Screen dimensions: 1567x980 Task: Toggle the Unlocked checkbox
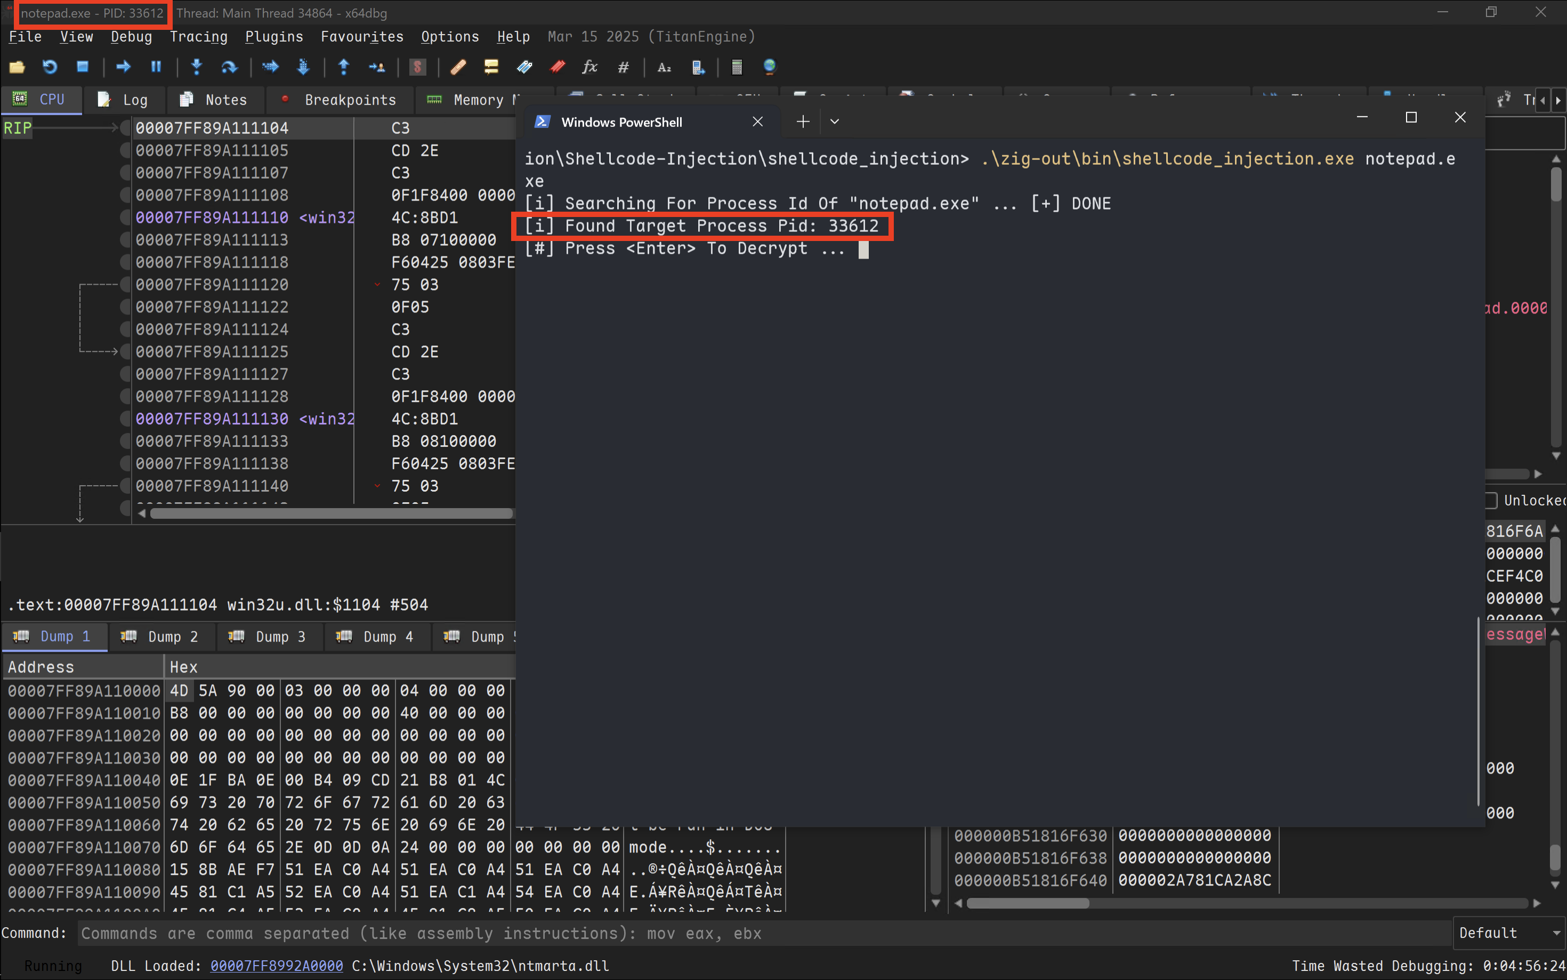coord(1492,500)
